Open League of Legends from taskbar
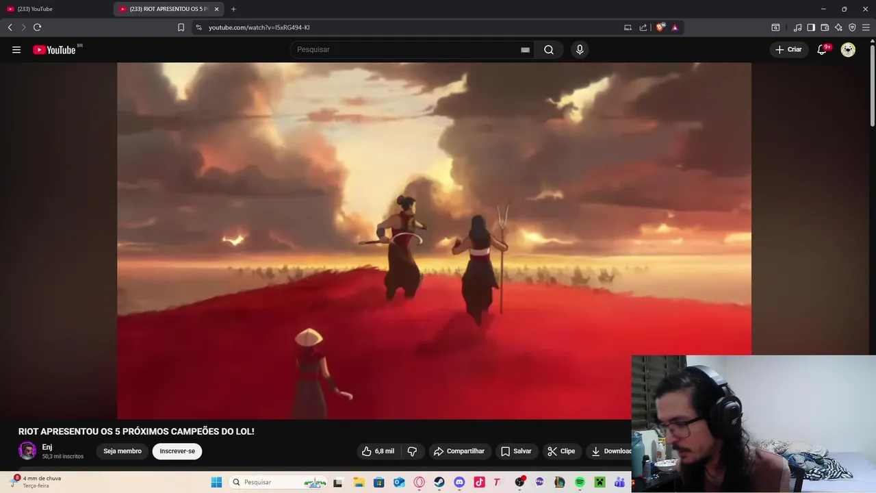This screenshot has height=493, width=876. tap(559, 482)
